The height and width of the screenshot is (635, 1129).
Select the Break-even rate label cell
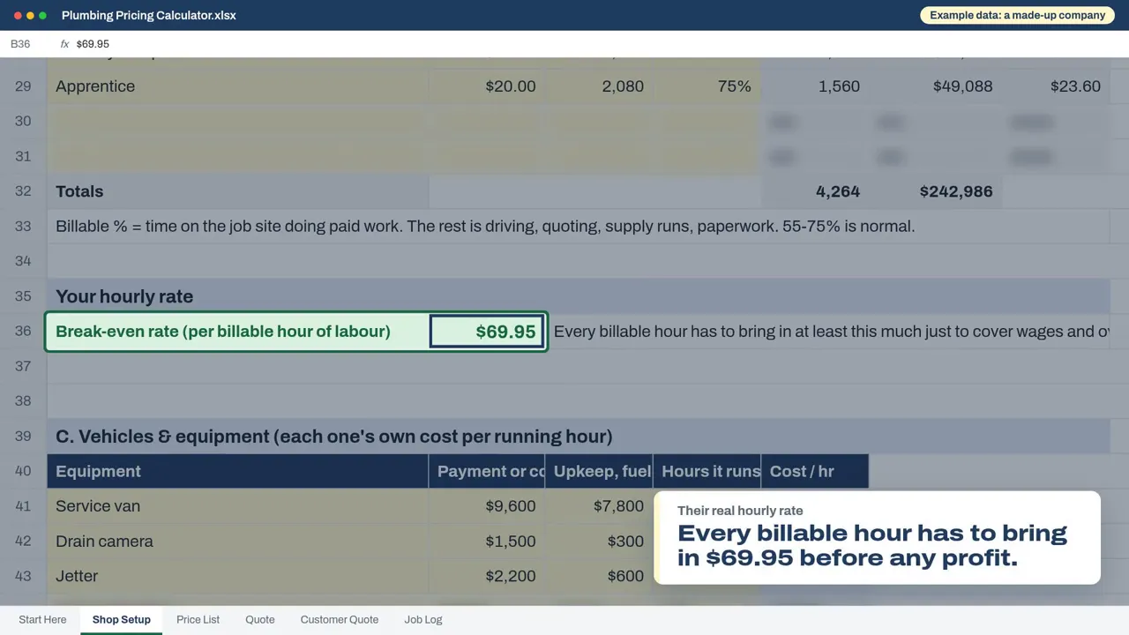pyautogui.click(x=238, y=332)
